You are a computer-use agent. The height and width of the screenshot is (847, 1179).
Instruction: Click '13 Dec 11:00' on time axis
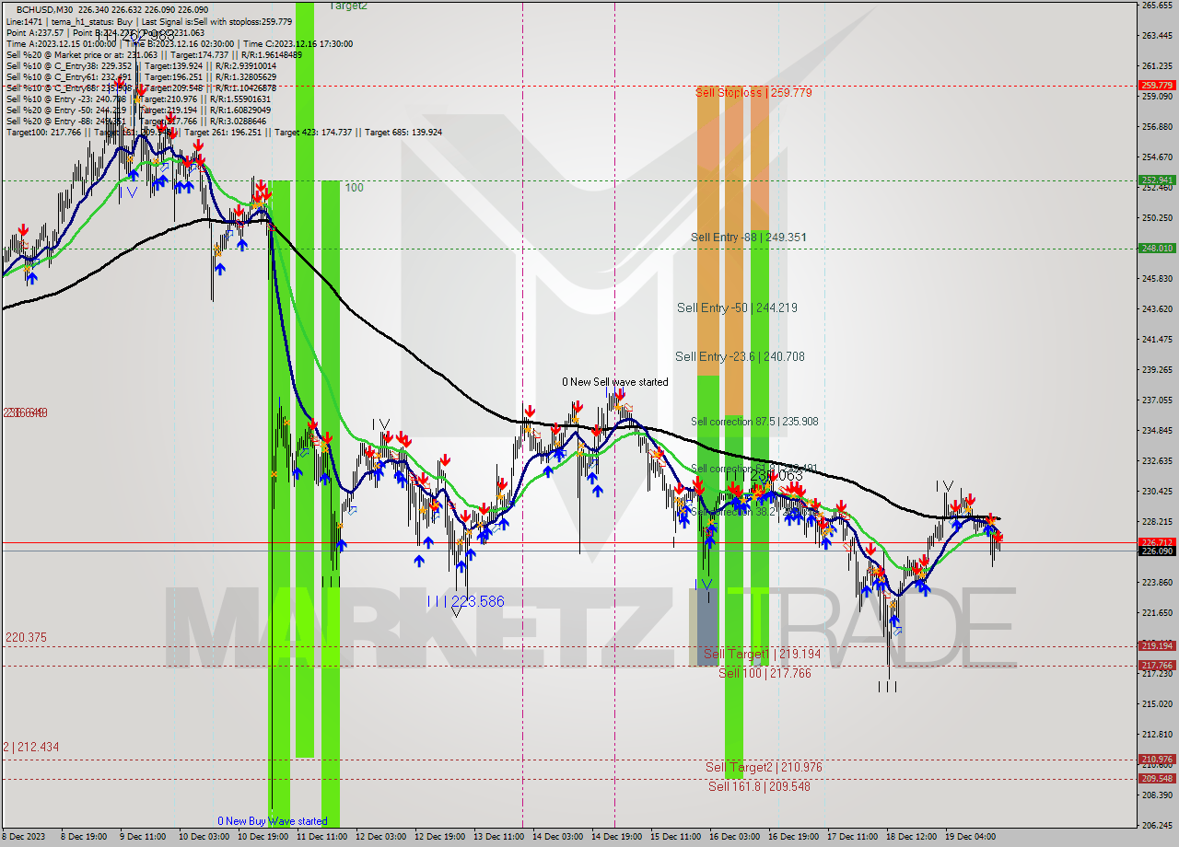497,837
